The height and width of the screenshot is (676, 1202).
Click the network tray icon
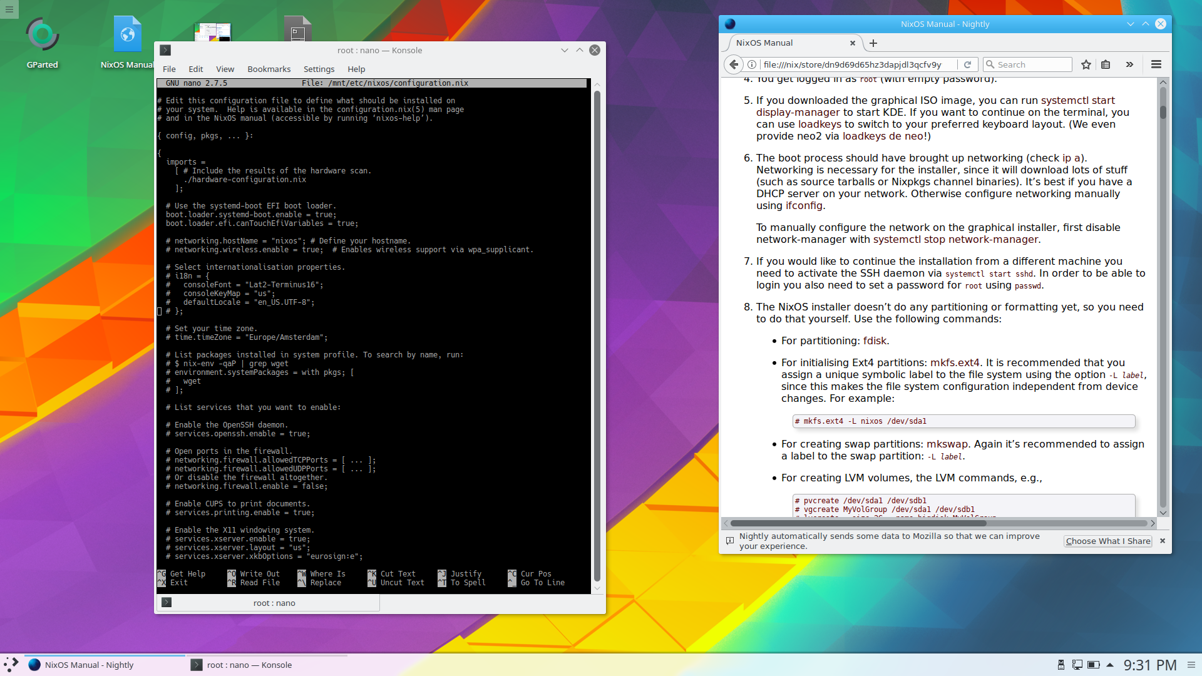pos(1077,665)
